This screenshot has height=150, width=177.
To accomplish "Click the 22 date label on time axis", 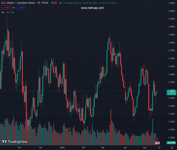I will click(159, 148).
